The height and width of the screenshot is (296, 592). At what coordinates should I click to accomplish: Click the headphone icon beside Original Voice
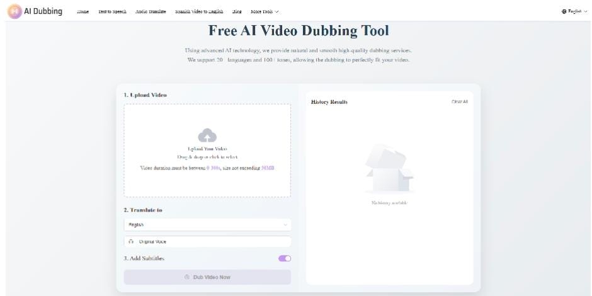(131, 241)
